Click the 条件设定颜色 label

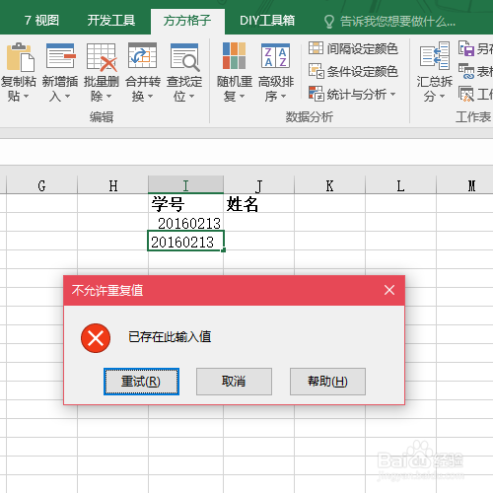[362, 71]
